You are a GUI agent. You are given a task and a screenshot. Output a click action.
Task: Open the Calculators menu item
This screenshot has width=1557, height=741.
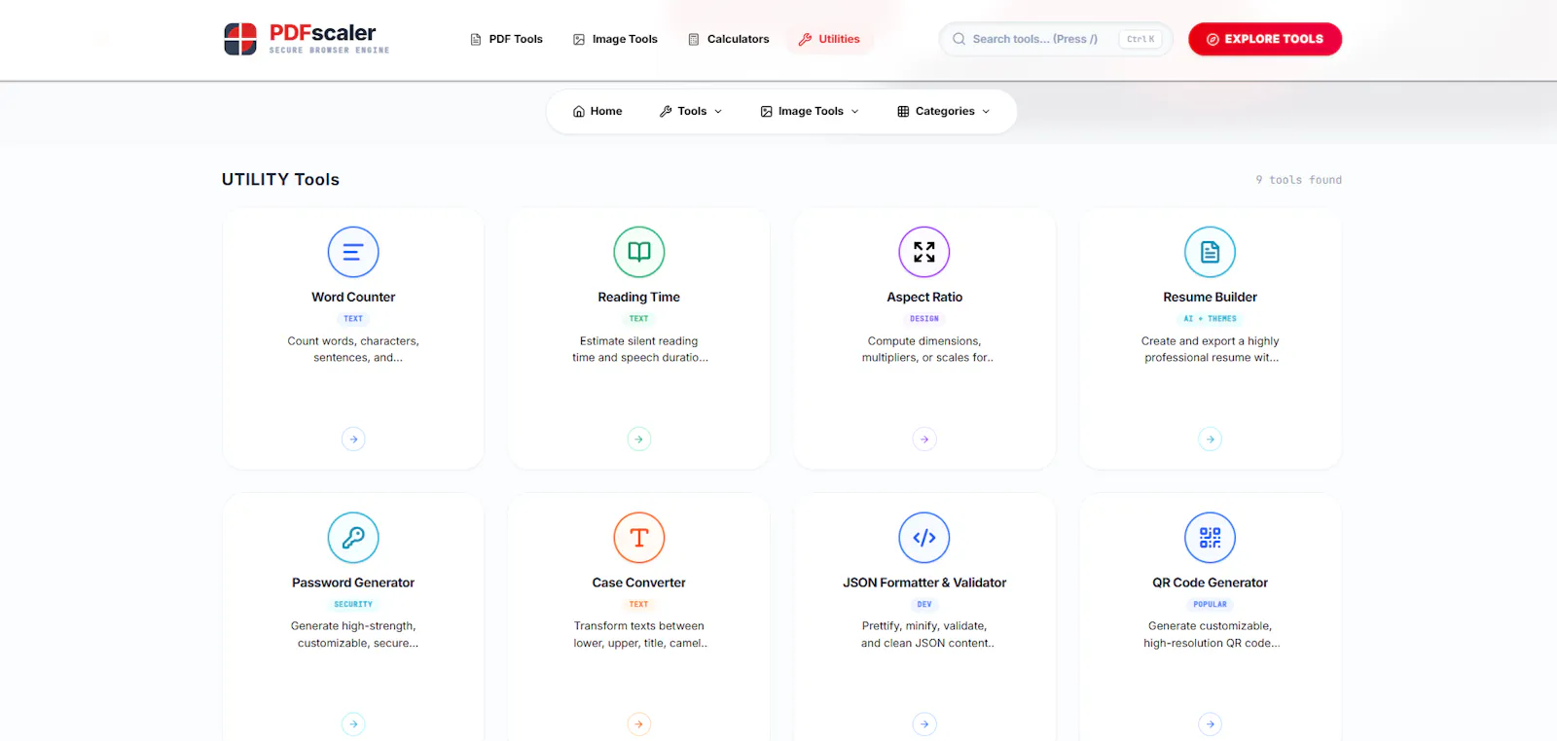click(x=729, y=39)
